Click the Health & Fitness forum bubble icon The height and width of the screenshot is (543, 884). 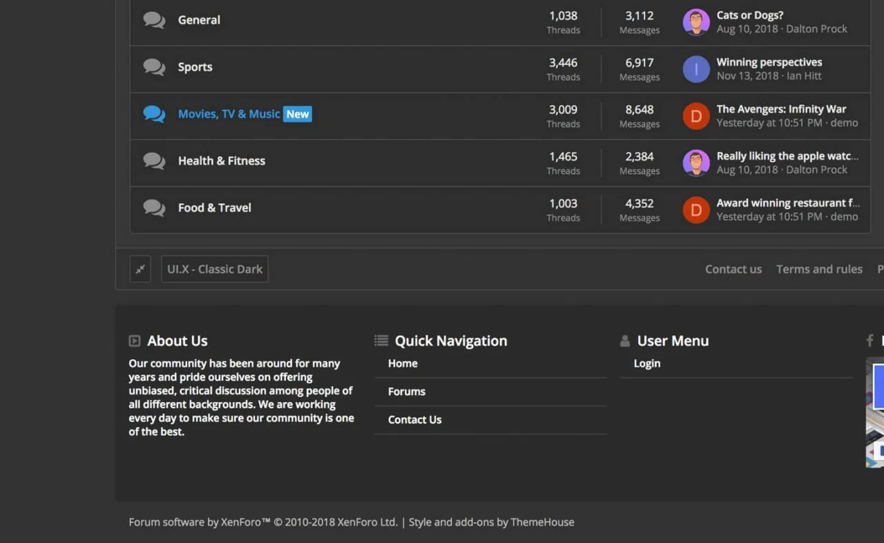154,161
